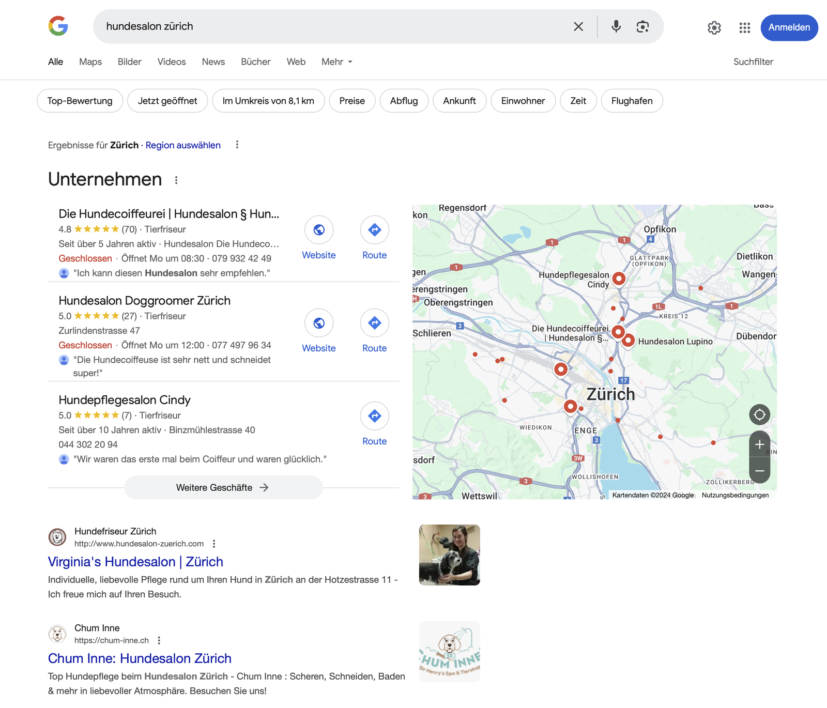The image size is (827, 708).
Task: Switch to the Bücher tab
Action: point(256,62)
